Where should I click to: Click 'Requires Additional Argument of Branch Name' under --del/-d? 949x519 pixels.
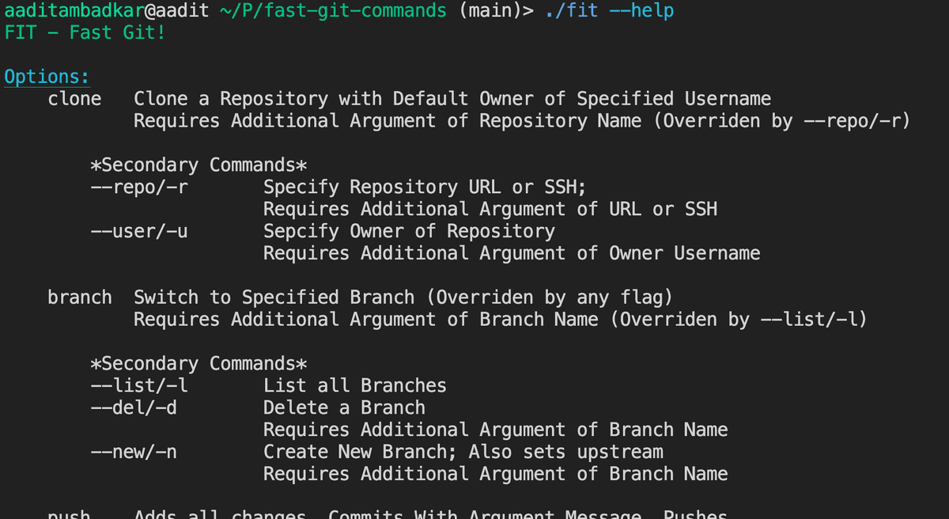(496, 430)
